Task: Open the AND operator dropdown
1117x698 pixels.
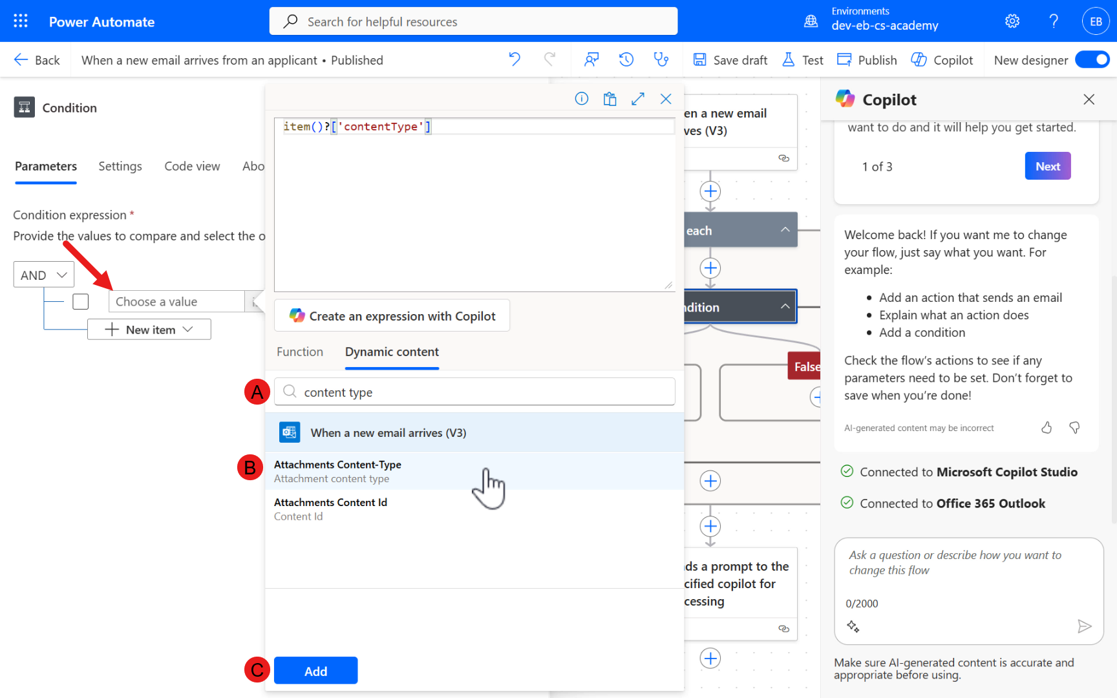Action: click(x=44, y=275)
